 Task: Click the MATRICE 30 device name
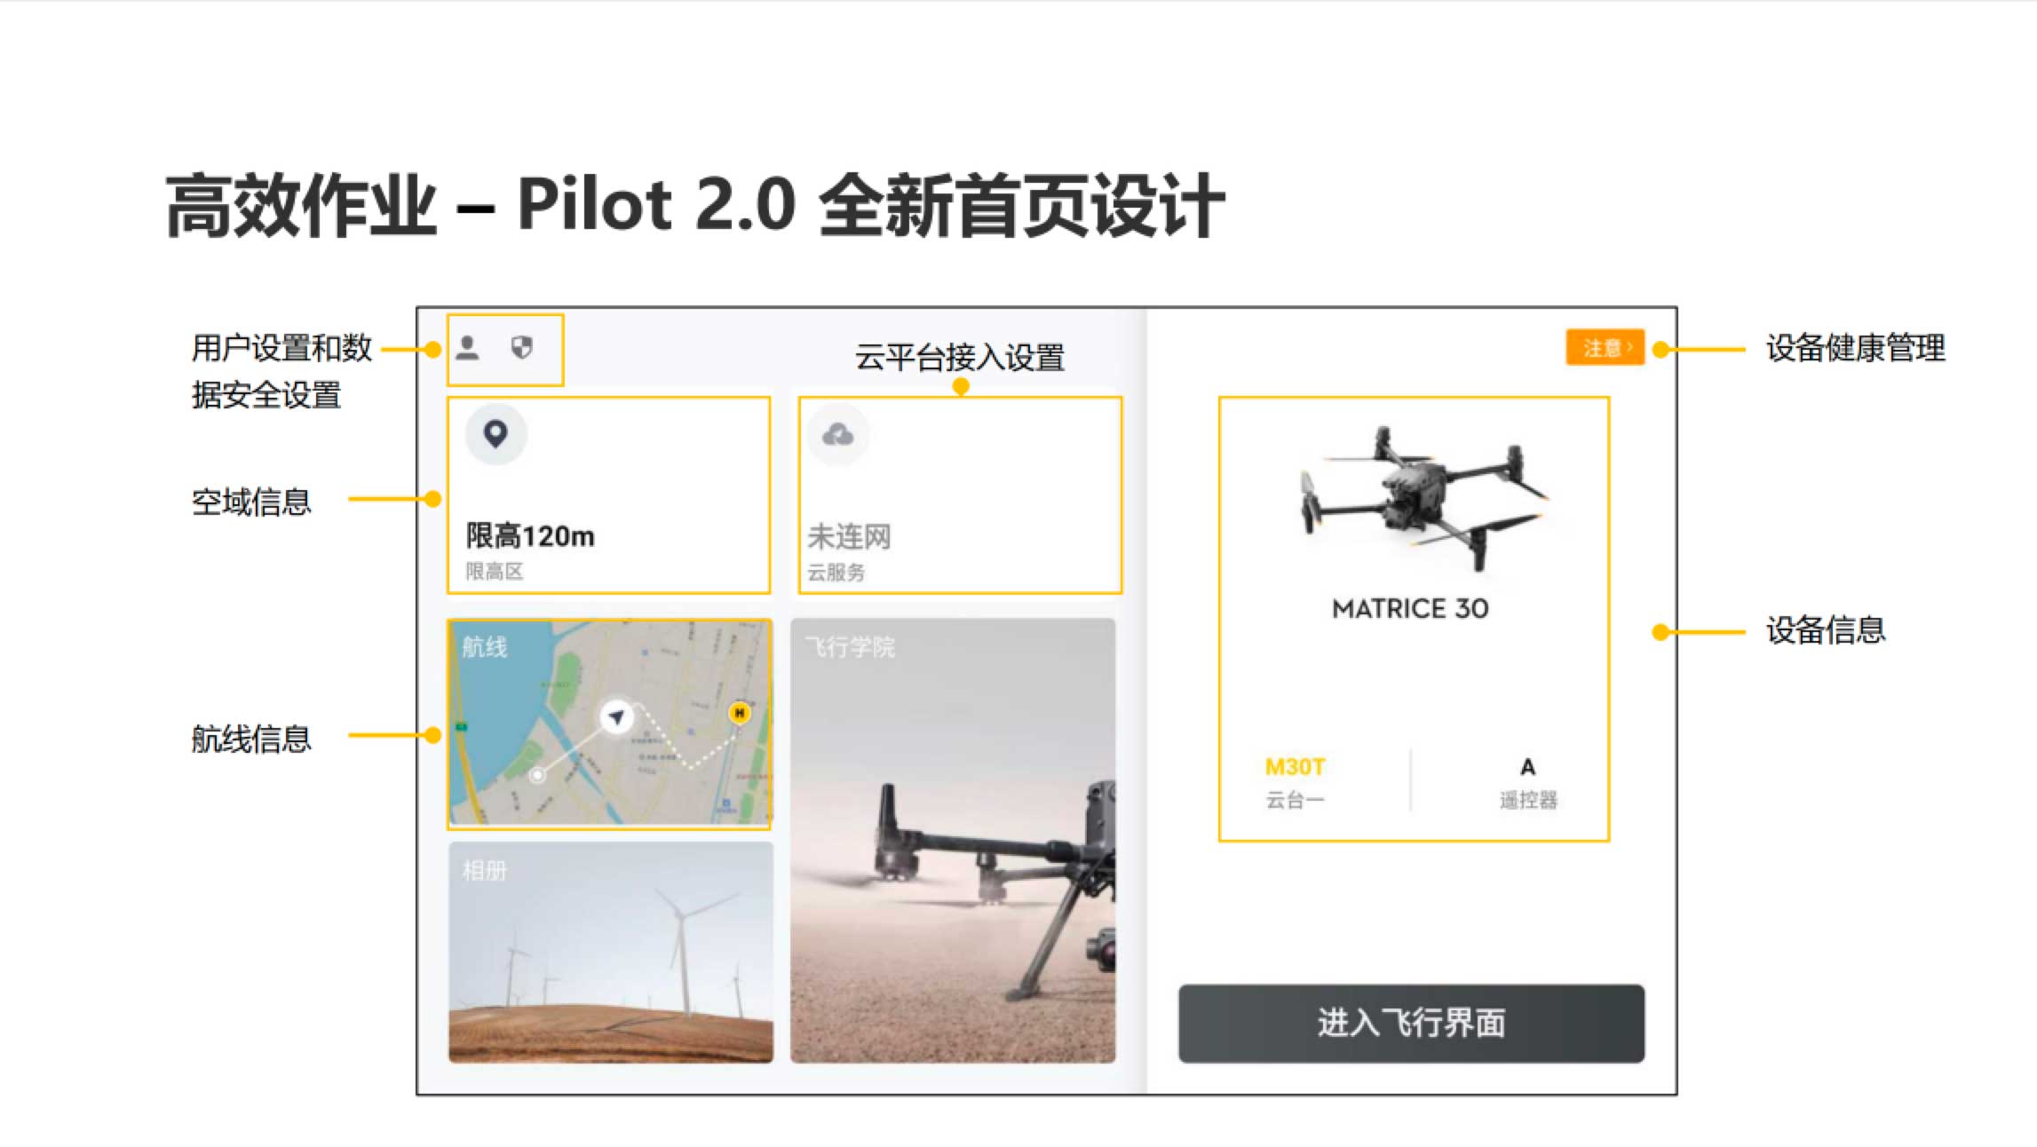[1410, 609]
